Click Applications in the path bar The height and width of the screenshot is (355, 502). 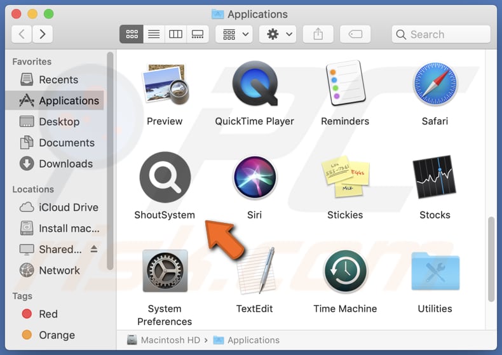tap(247, 340)
